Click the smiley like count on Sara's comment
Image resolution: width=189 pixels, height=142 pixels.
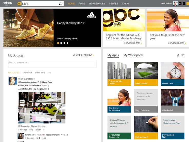click(x=38, y=138)
